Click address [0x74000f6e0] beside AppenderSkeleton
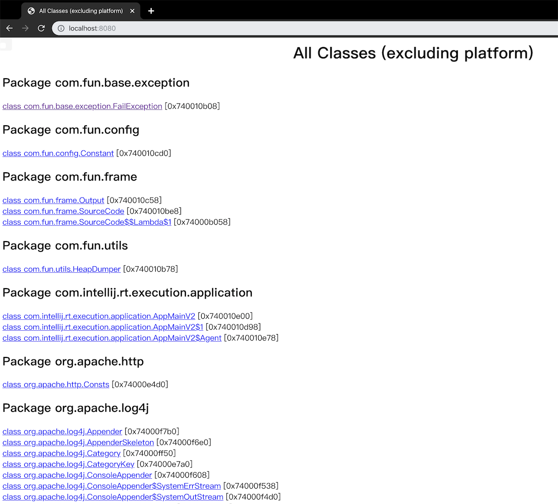 [184, 443]
